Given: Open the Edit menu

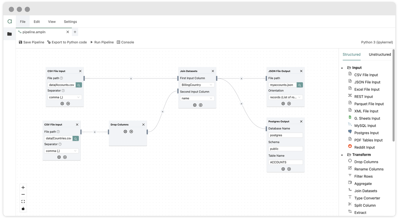Looking at the screenshot, I should point(37,22).
